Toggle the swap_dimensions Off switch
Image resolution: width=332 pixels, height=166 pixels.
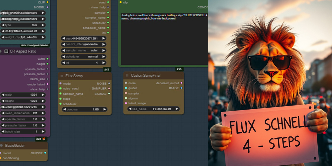pos(23,113)
